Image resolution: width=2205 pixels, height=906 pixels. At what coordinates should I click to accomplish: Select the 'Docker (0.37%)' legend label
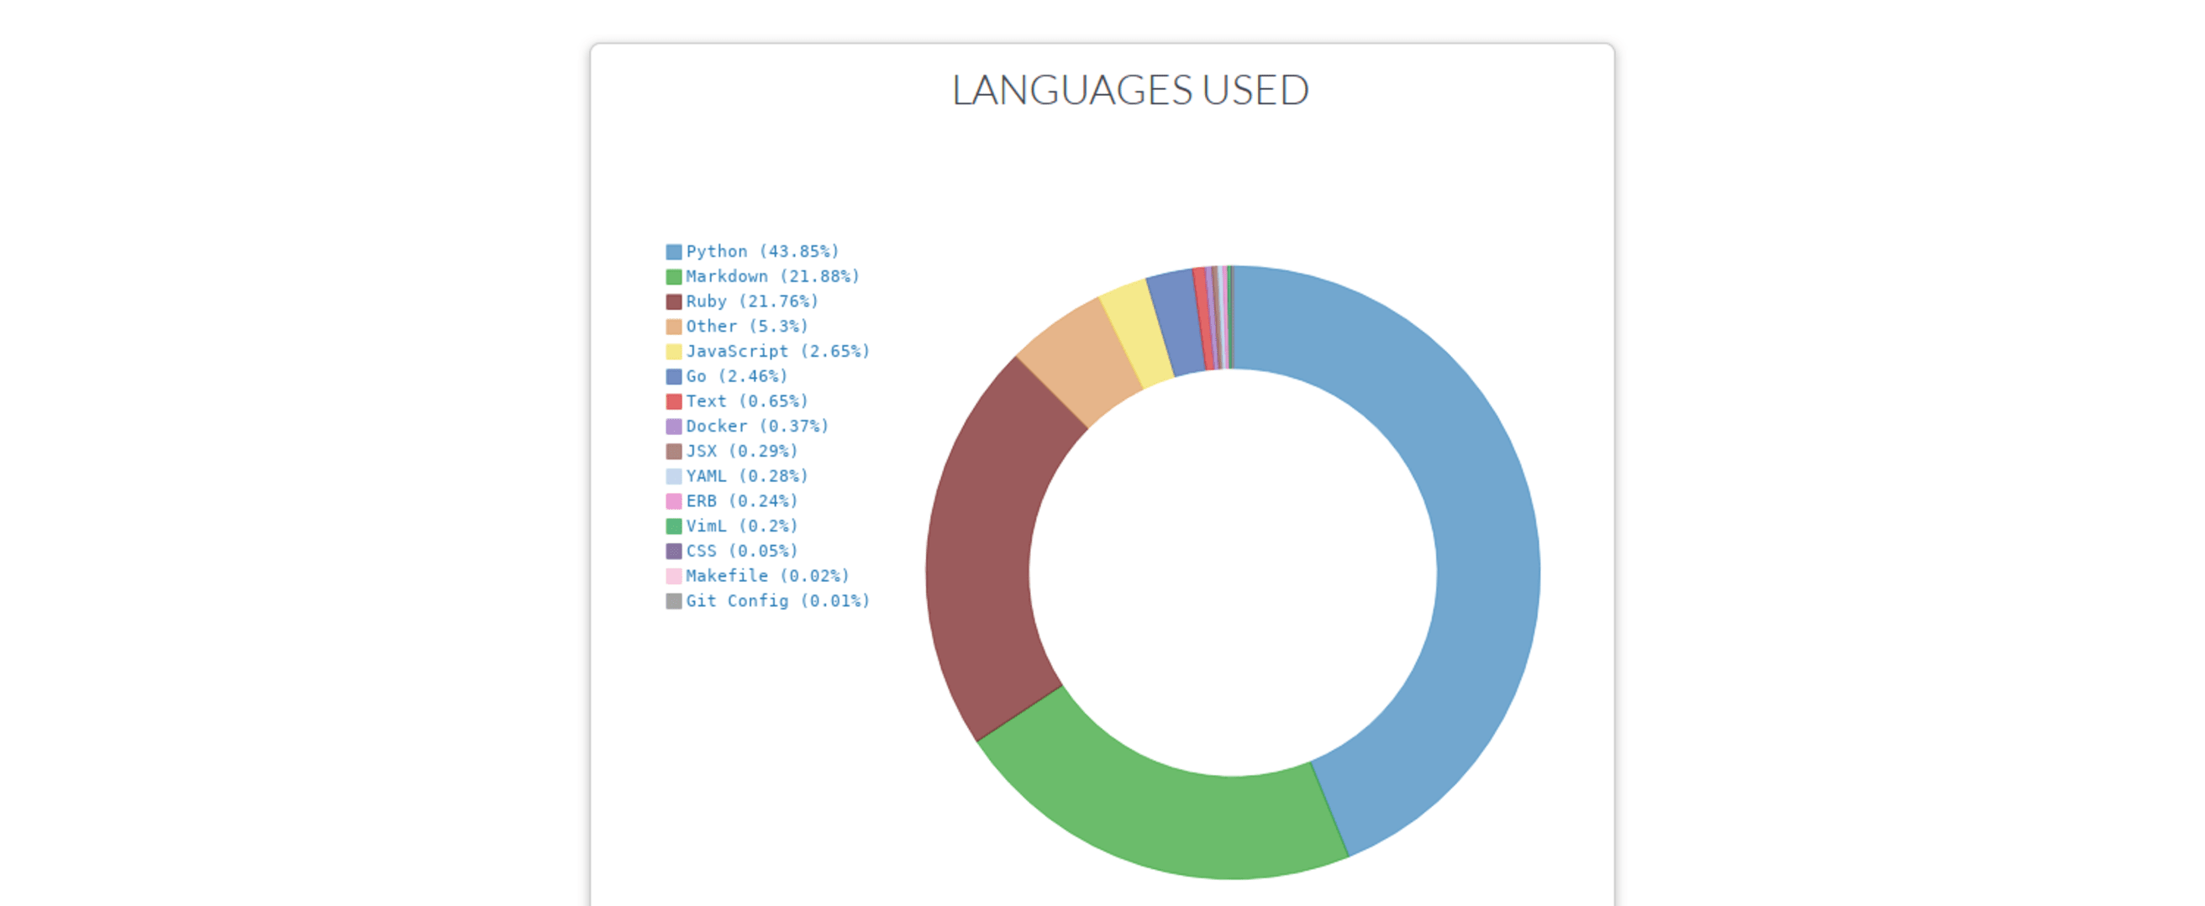pos(757,426)
